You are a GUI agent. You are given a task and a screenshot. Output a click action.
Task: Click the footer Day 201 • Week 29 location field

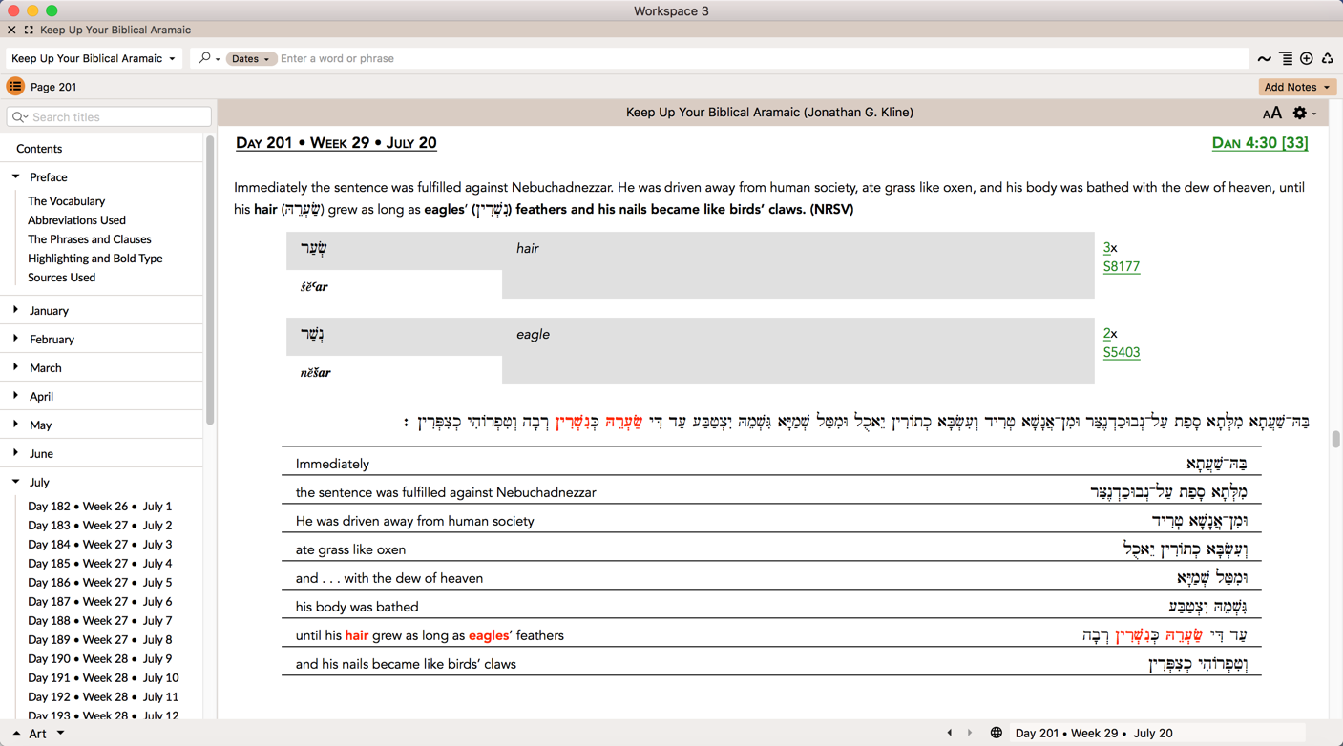tap(1157, 733)
